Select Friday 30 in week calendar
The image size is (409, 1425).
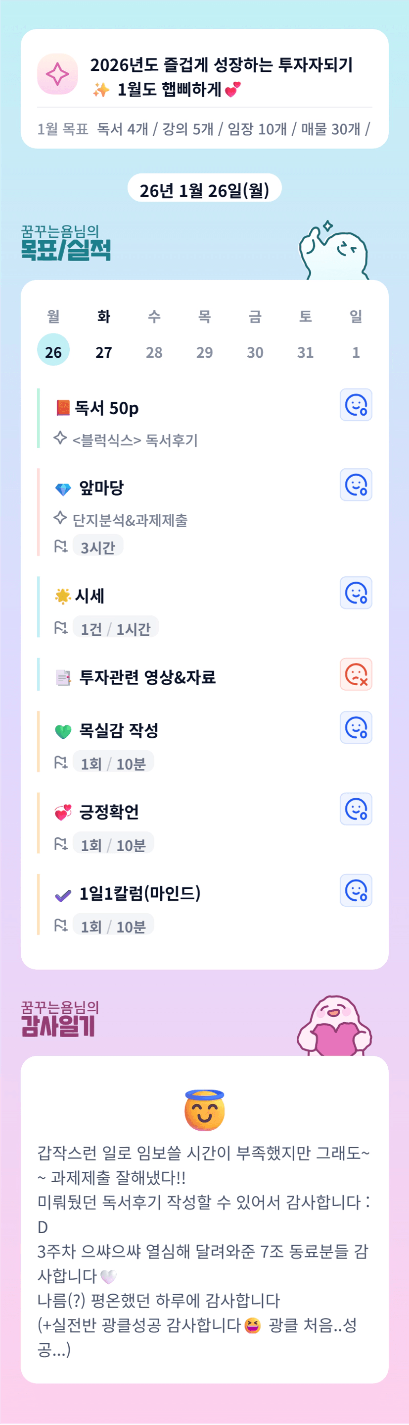255,351
